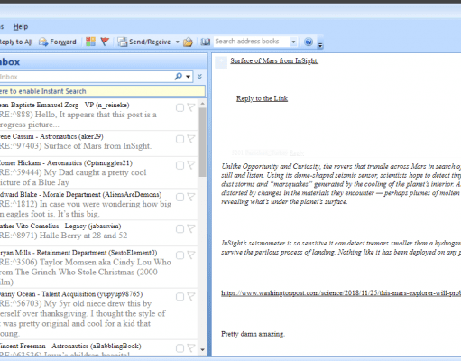
Task: Open the Surface of Mars from InSight link
Action: tap(274, 60)
